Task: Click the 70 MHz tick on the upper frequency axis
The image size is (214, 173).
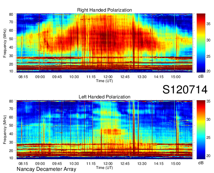Action: pyautogui.click(x=11, y=22)
